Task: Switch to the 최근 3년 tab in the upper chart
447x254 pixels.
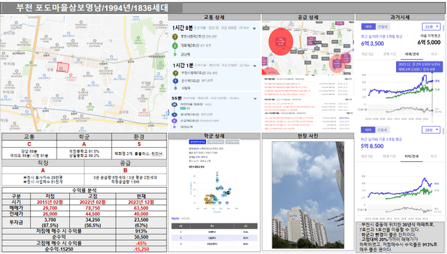Action: coord(367,54)
